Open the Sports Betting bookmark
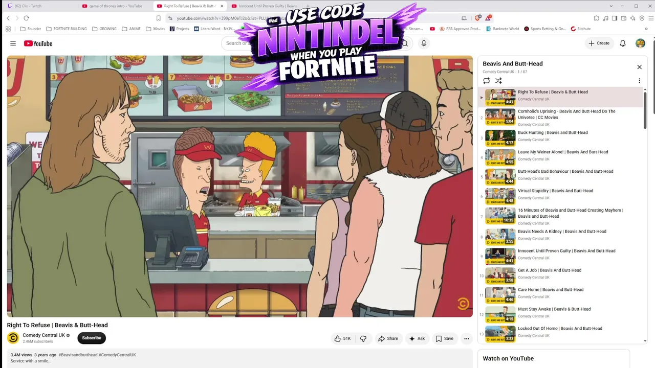 click(545, 29)
